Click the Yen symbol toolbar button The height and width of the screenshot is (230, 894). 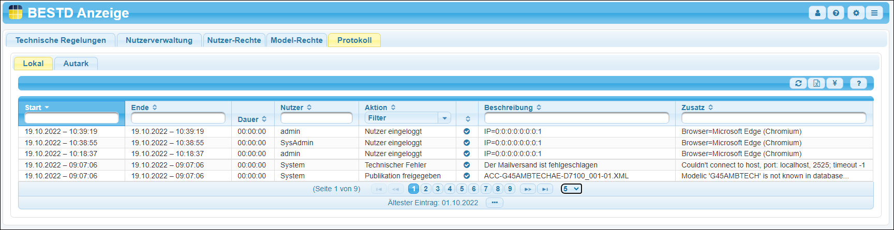coord(835,83)
